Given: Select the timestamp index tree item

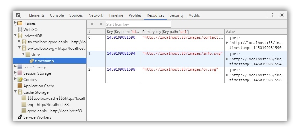Looking at the screenshot, I should coord(50,61).
